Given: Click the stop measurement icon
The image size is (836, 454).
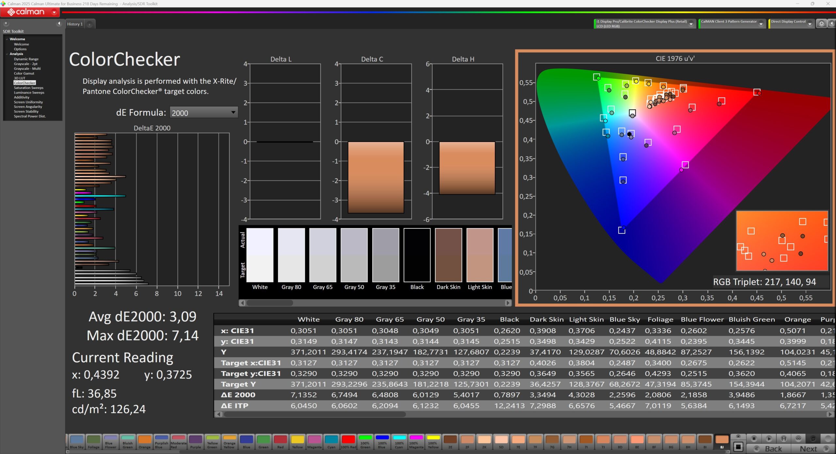Looking at the screenshot, I should coord(754,439).
